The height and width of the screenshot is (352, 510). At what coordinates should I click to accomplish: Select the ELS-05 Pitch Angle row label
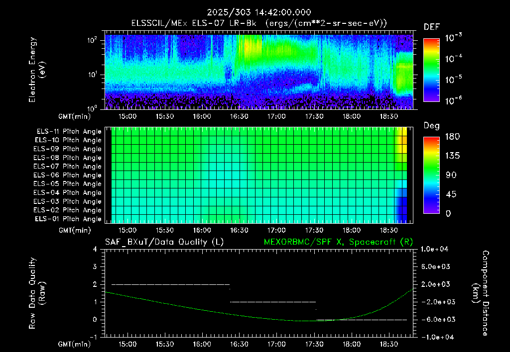[68, 184]
